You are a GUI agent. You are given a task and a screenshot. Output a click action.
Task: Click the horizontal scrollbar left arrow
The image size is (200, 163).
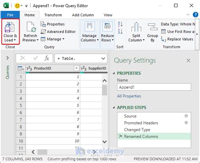point(33,152)
